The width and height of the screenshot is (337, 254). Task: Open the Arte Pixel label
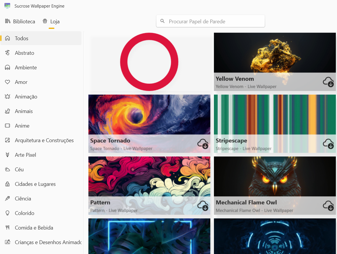[x=25, y=155]
